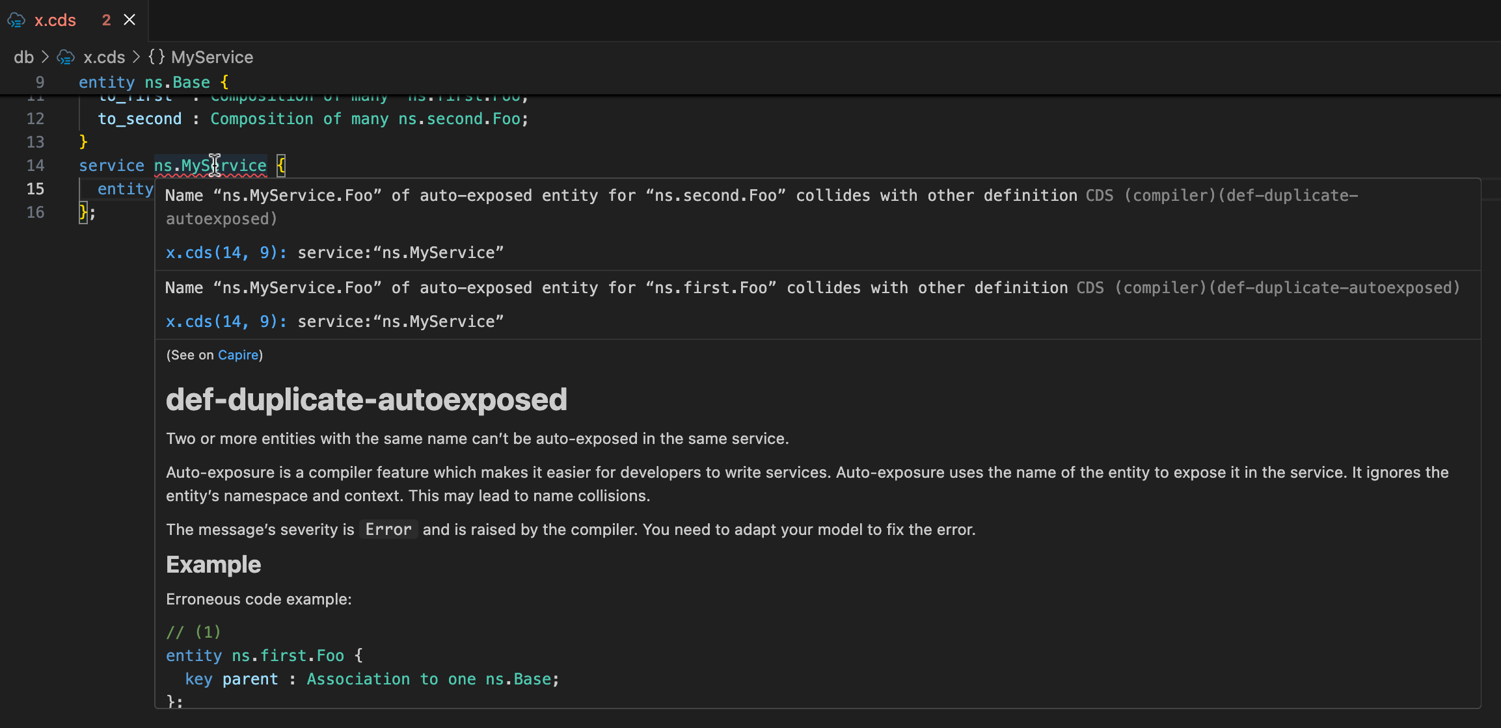Screen dimensions: 1501x728
Task: Click line number 14 in gutter
Action: click(x=35, y=166)
